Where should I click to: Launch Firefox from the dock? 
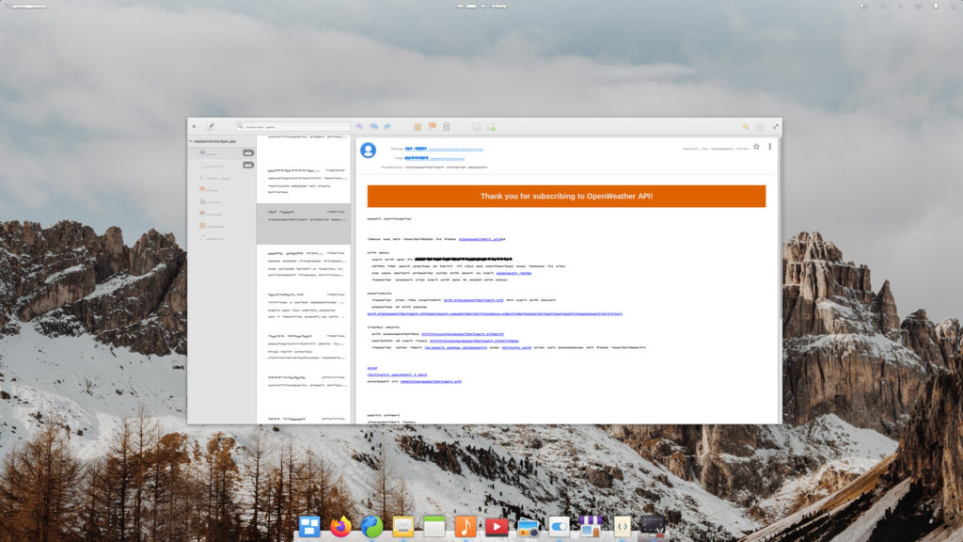(x=340, y=527)
